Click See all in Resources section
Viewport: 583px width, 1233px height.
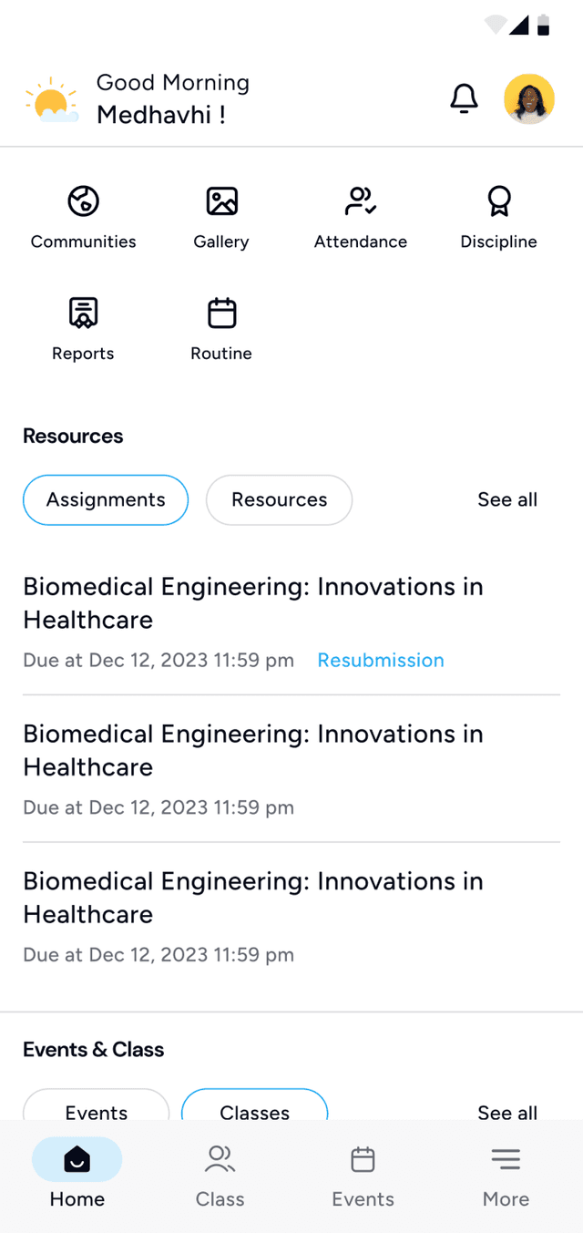[x=507, y=499]
